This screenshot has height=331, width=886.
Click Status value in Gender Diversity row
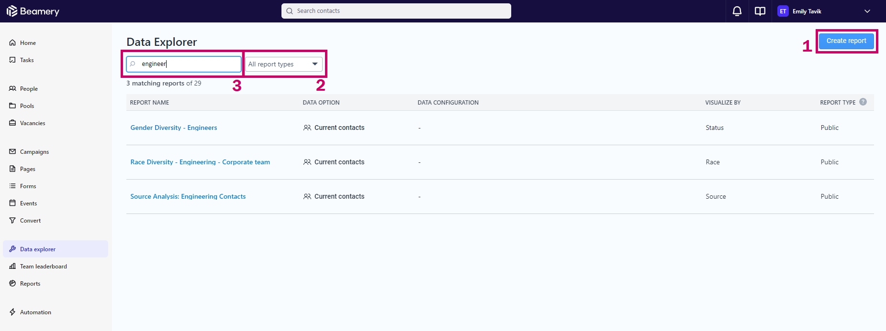715,128
